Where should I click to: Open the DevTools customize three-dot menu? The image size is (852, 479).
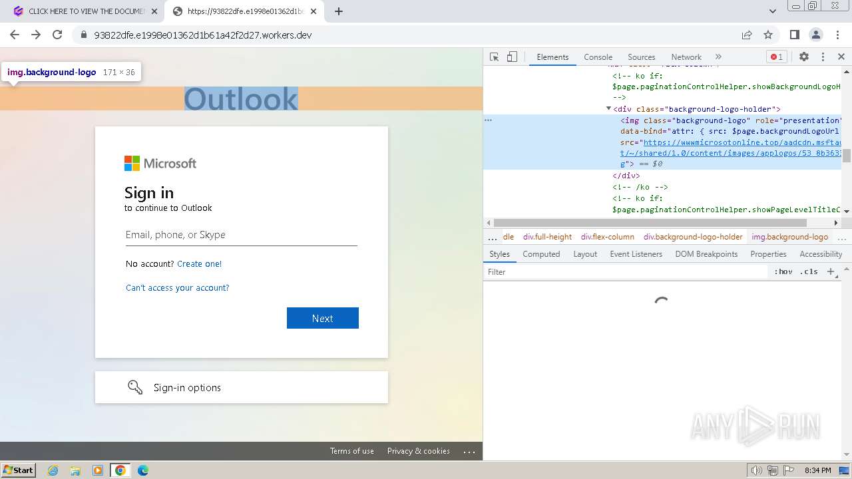(x=823, y=57)
